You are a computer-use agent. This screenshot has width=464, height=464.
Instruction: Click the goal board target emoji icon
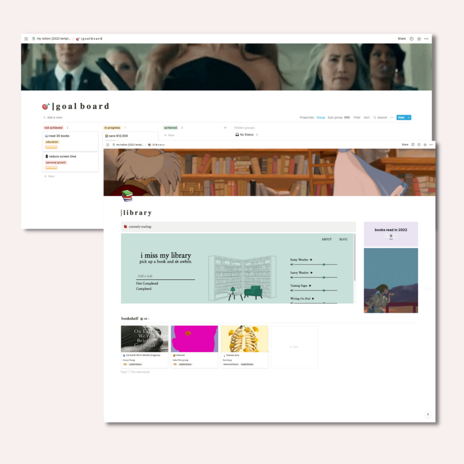pyautogui.click(x=46, y=106)
